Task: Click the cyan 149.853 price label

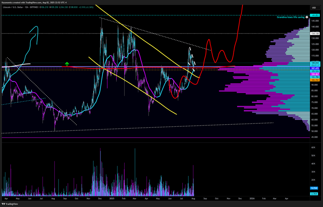Action: [315, 15]
